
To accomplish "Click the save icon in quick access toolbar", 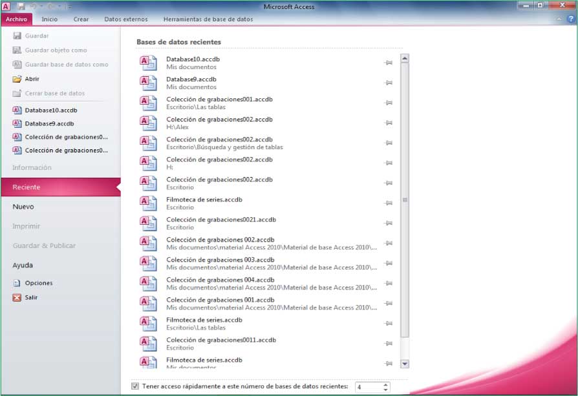I will coord(21,6).
